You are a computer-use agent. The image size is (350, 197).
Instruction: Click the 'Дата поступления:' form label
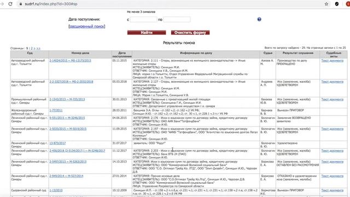[x=84, y=20]
